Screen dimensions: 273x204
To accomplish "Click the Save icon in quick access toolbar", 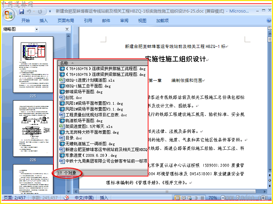I will click(x=21, y=12).
